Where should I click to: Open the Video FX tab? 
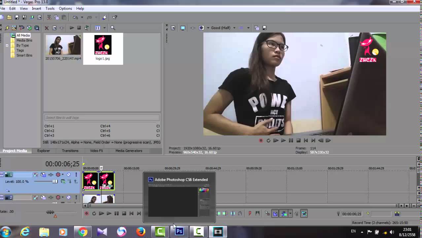coord(96,151)
